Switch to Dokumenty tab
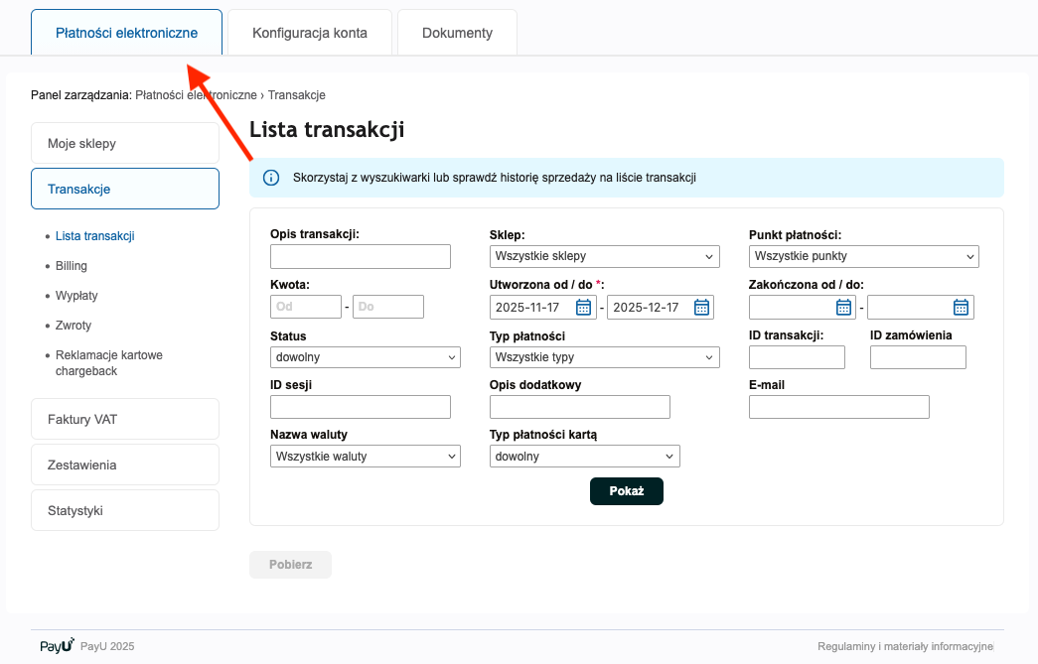Screen dimensions: 1038x664 tap(457, 33)
